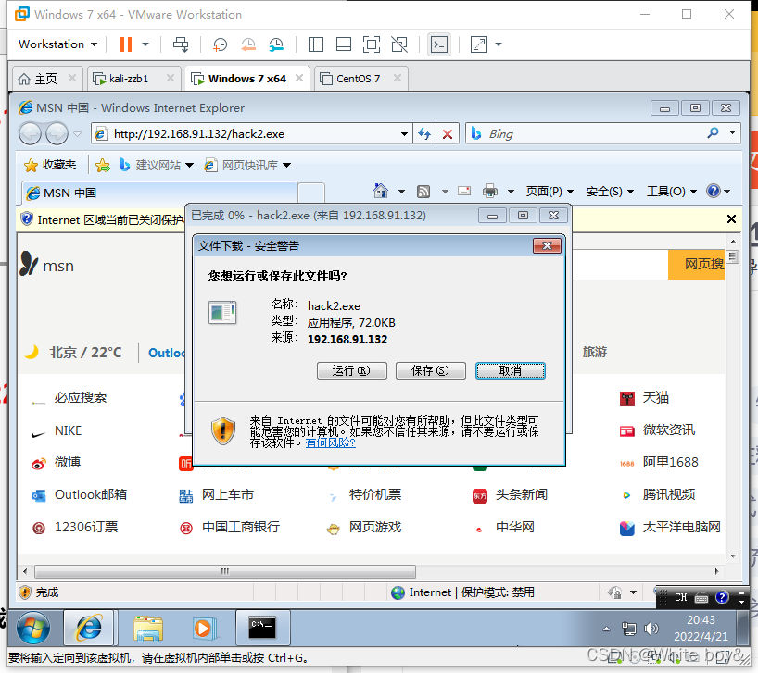Select the MSN 中国 browser tab
The width and height of the screenshot is (758, 673).
(159, 193)
